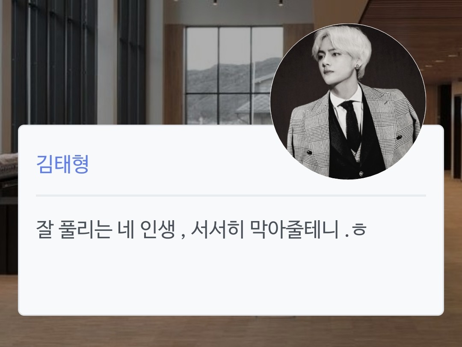The height and width of the screenshot is (347, 462).
Task: Click the ㅎ character ending the dialogue
Action: click(359, 230)
